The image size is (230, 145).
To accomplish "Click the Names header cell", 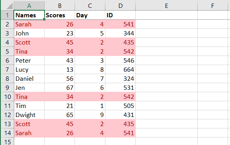I will (29, 15).
